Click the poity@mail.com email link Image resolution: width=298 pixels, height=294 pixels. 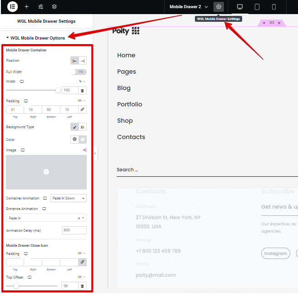156,275
